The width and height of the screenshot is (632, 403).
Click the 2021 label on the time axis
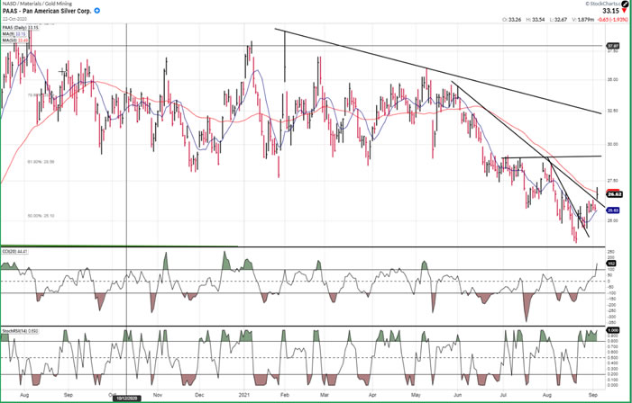tap(246, 395)
